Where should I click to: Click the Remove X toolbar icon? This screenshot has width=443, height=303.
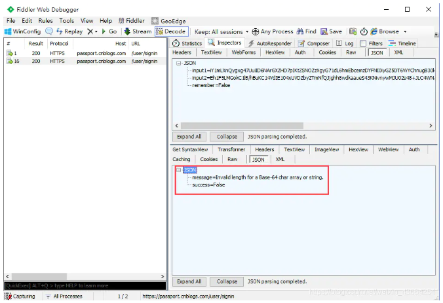click(x=90, y=31)
